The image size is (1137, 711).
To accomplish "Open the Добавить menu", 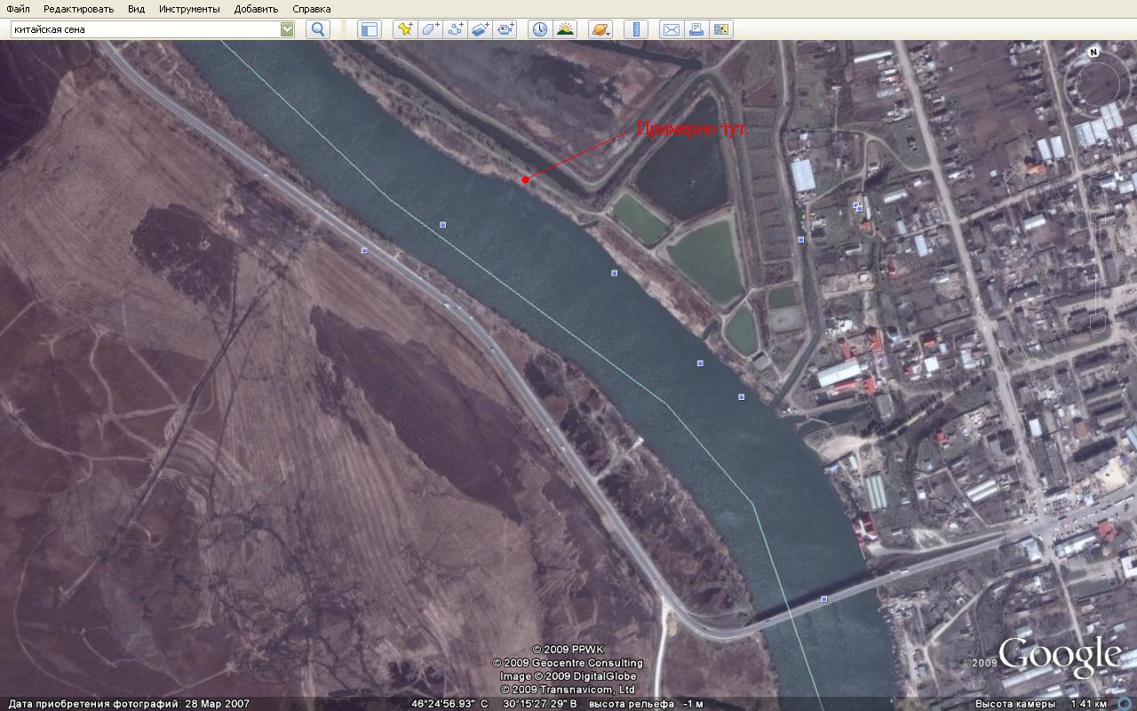I will 256,9.
